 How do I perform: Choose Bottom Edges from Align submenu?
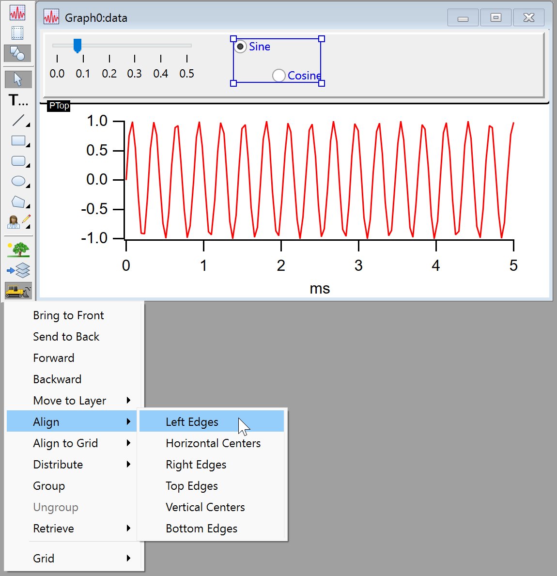[x=201, y=529]
